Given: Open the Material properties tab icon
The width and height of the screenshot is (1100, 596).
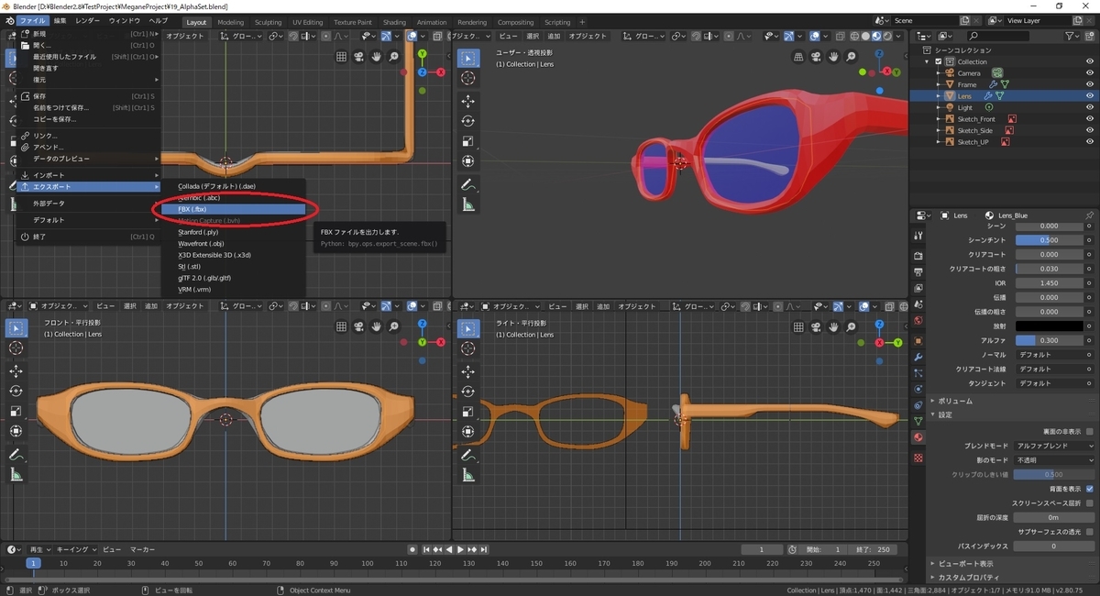Looking at the screenshot, I should point(918,437).
